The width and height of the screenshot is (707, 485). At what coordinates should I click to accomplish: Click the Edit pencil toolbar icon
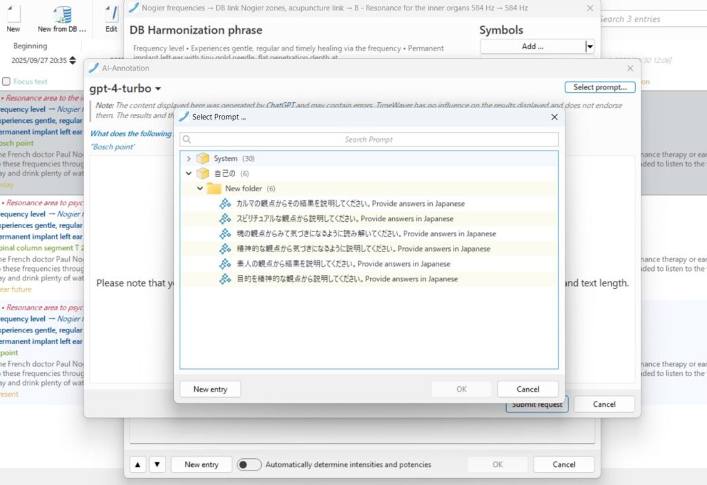point(111,14)
